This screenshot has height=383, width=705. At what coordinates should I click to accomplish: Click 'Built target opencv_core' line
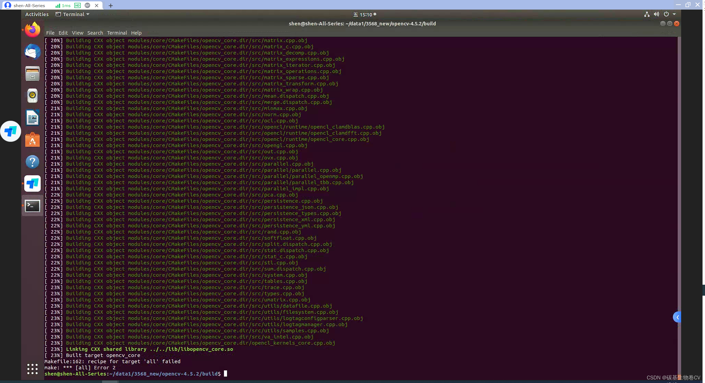[92, 355]
